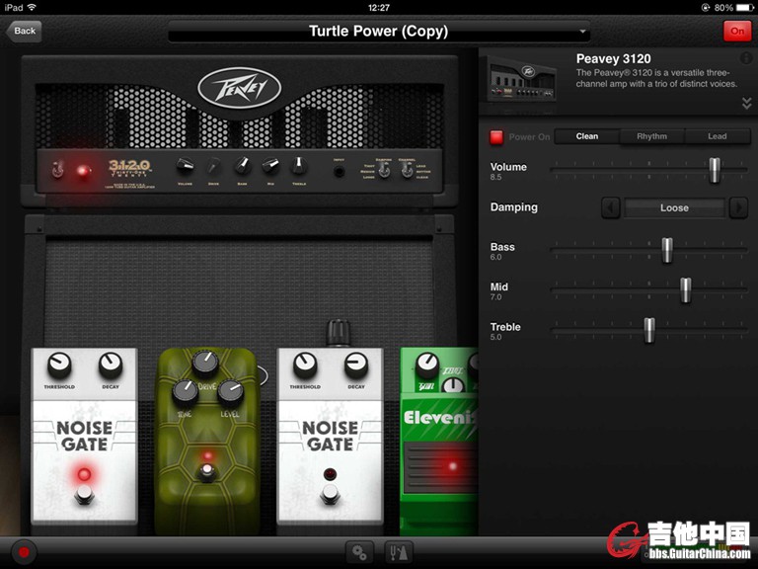
Task: Click the Decay knob on the second Noise Gate
Action: coord(356,366)
